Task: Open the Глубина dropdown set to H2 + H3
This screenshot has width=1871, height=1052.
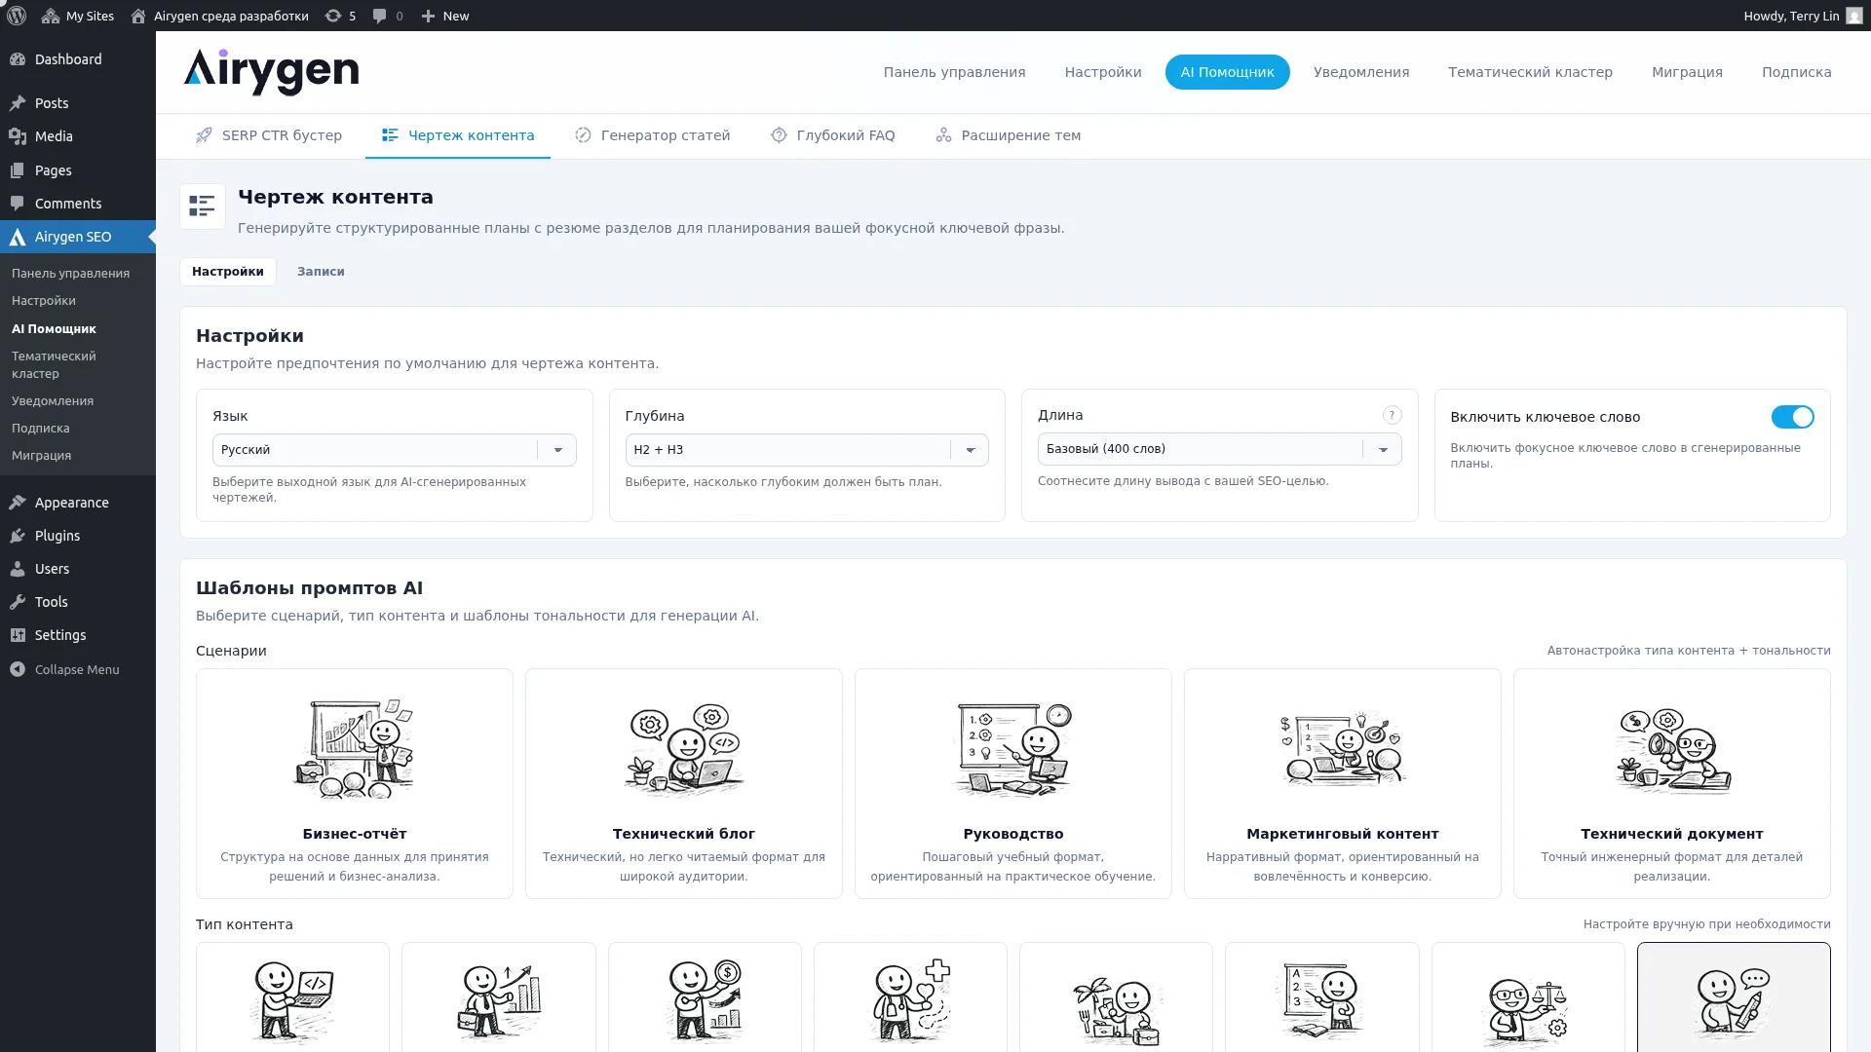Action: [807, 450]
